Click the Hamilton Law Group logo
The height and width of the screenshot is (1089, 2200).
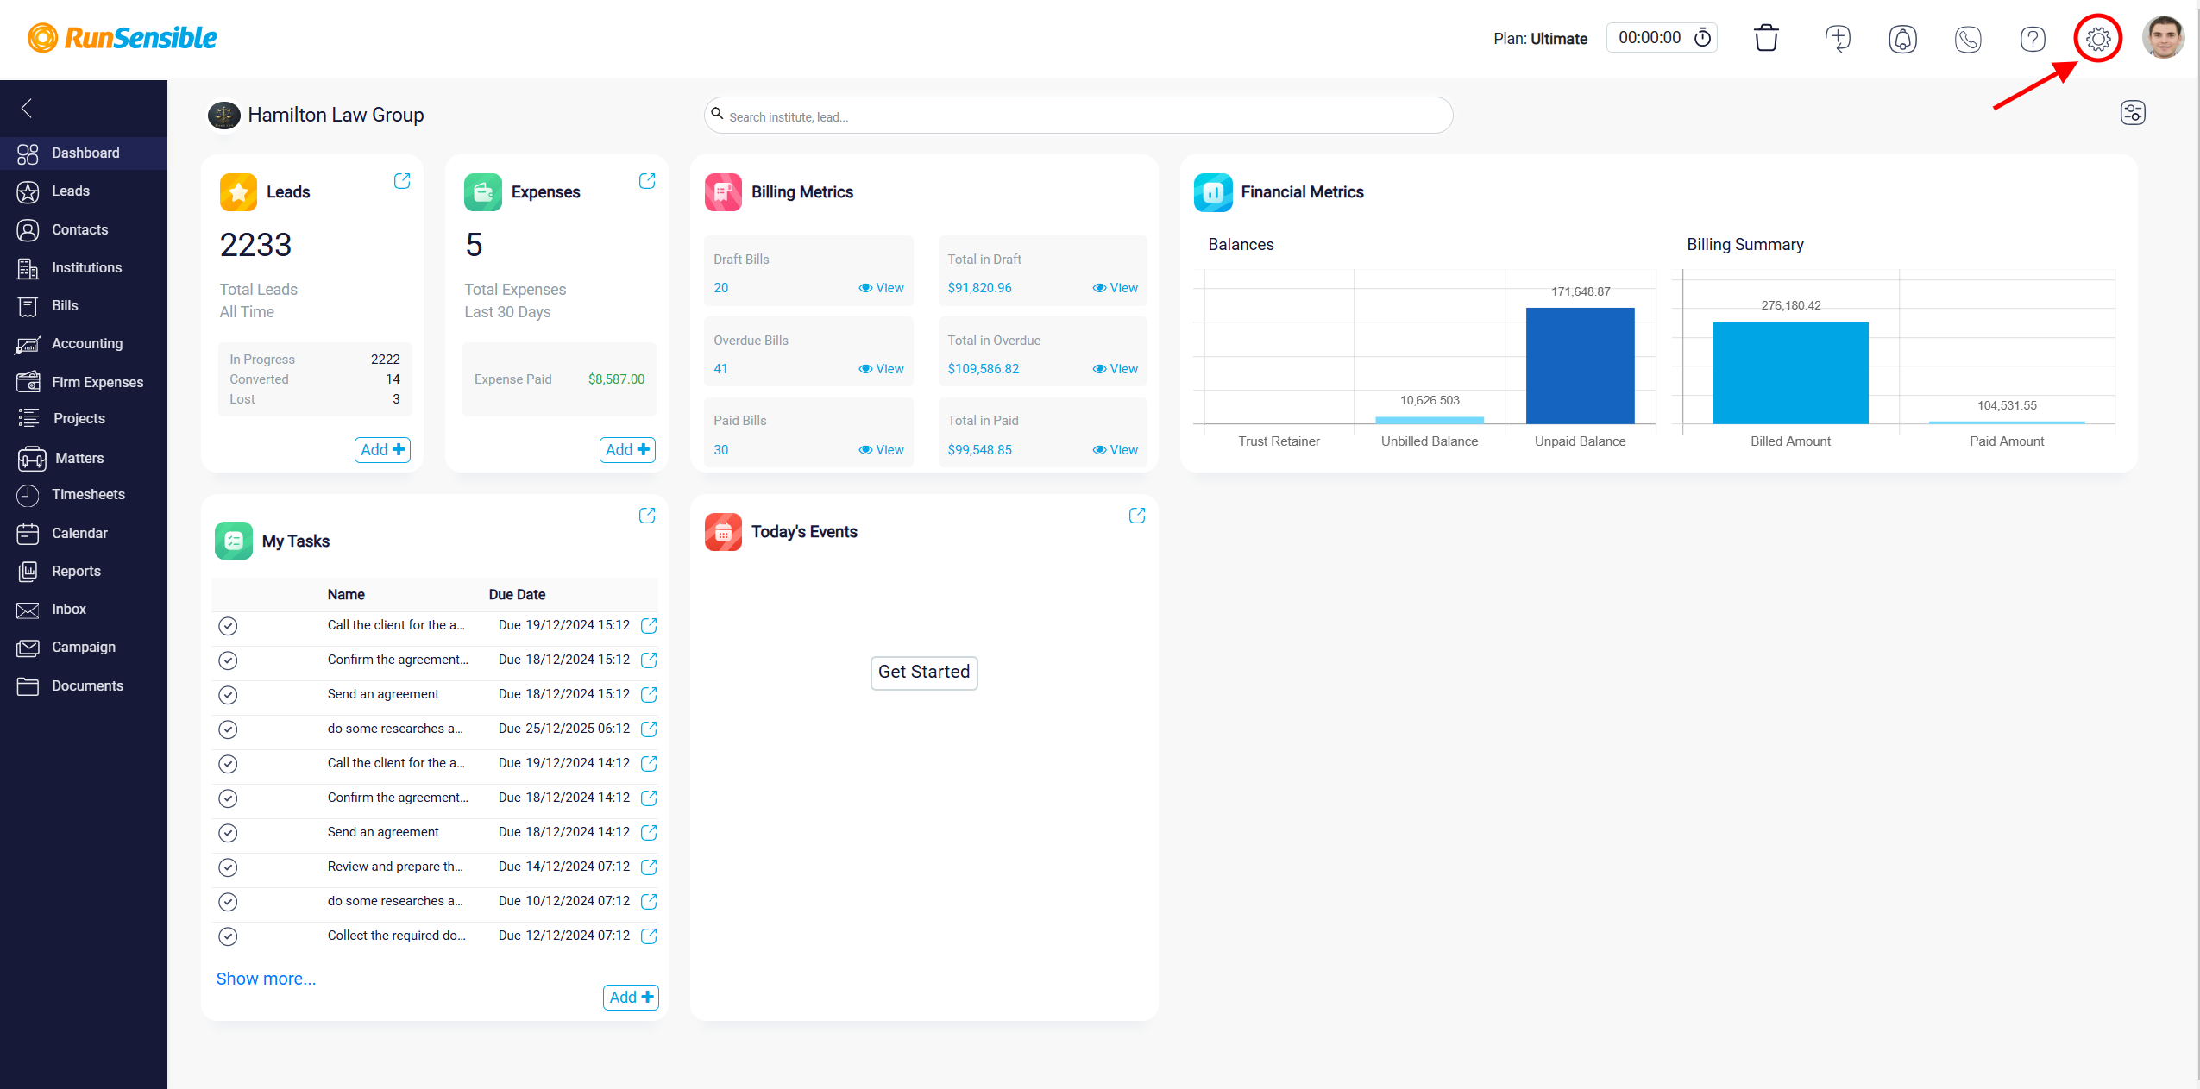click(x=224, y=115)
